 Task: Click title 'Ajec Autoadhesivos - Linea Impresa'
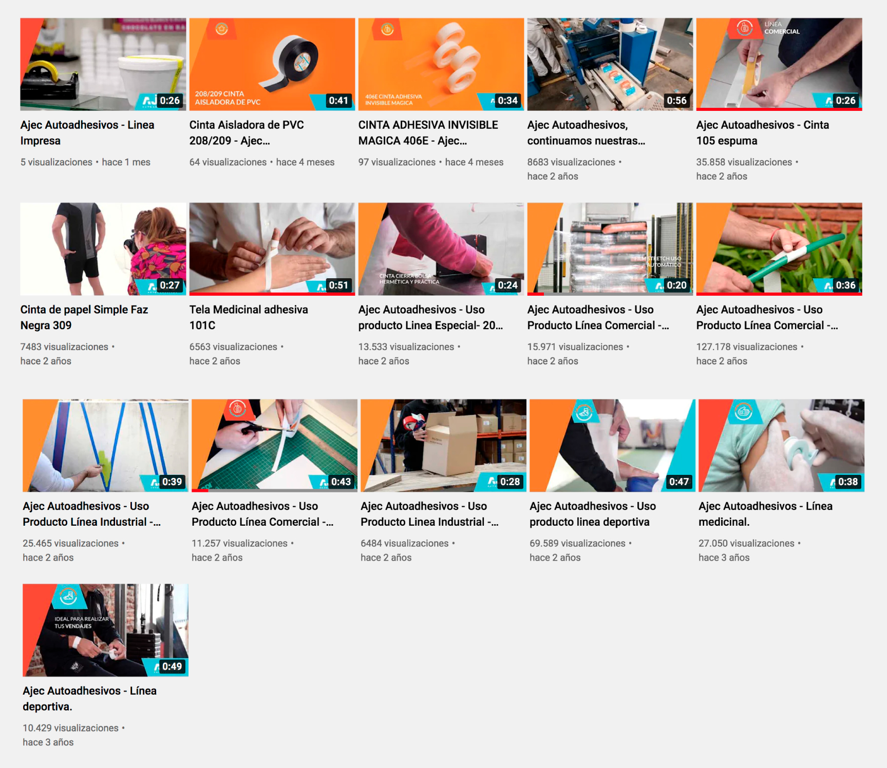pyautogui.click(x=87, y=133)
